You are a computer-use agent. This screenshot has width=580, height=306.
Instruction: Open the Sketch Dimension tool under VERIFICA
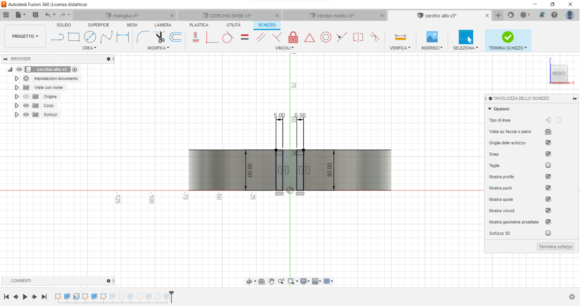[x=400, y=37]
